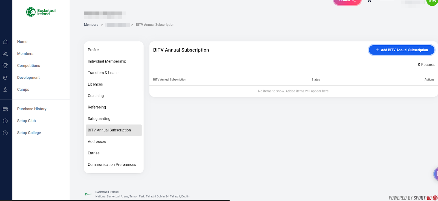Click the Development graduation cap icon
Image resolution: width=438 pixels, height=201 pixels.
5,78
